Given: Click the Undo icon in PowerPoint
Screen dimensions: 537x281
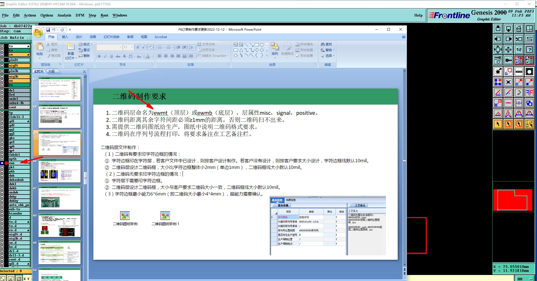Looking at the screenshot, I should [x=54, y=30].
